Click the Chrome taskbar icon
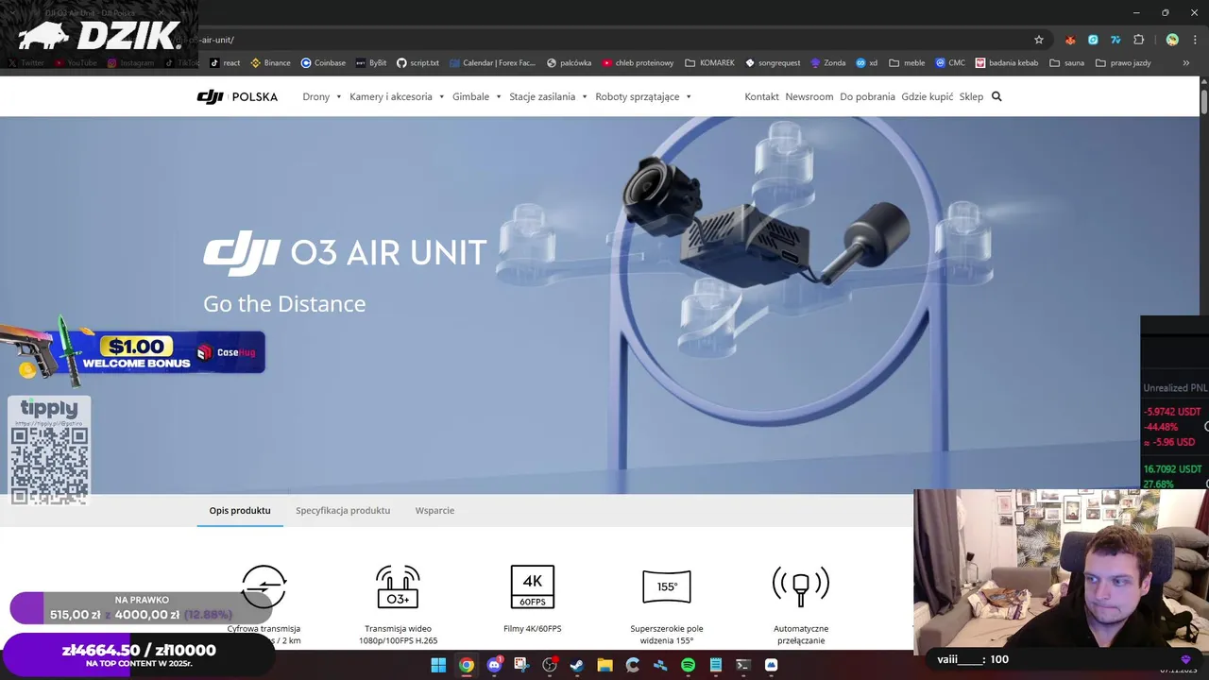This screenshot has height=680, width=1209. point(467,665)
